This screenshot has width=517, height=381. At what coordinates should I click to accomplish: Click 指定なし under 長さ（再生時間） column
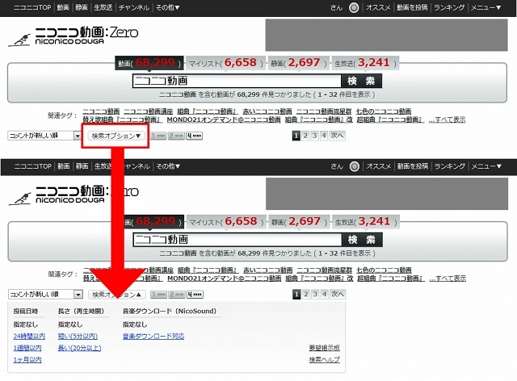(x=70, y=324)
